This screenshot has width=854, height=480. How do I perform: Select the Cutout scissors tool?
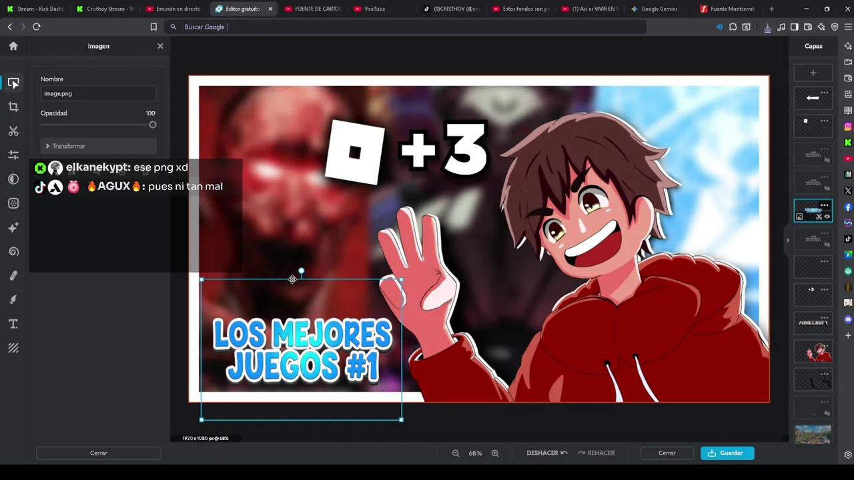(x=13, y=131)
